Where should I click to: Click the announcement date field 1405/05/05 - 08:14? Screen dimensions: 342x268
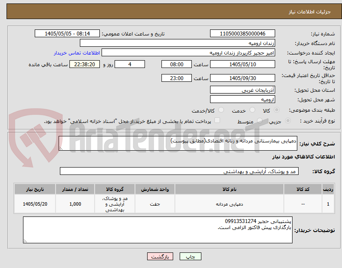click(67, 33)
